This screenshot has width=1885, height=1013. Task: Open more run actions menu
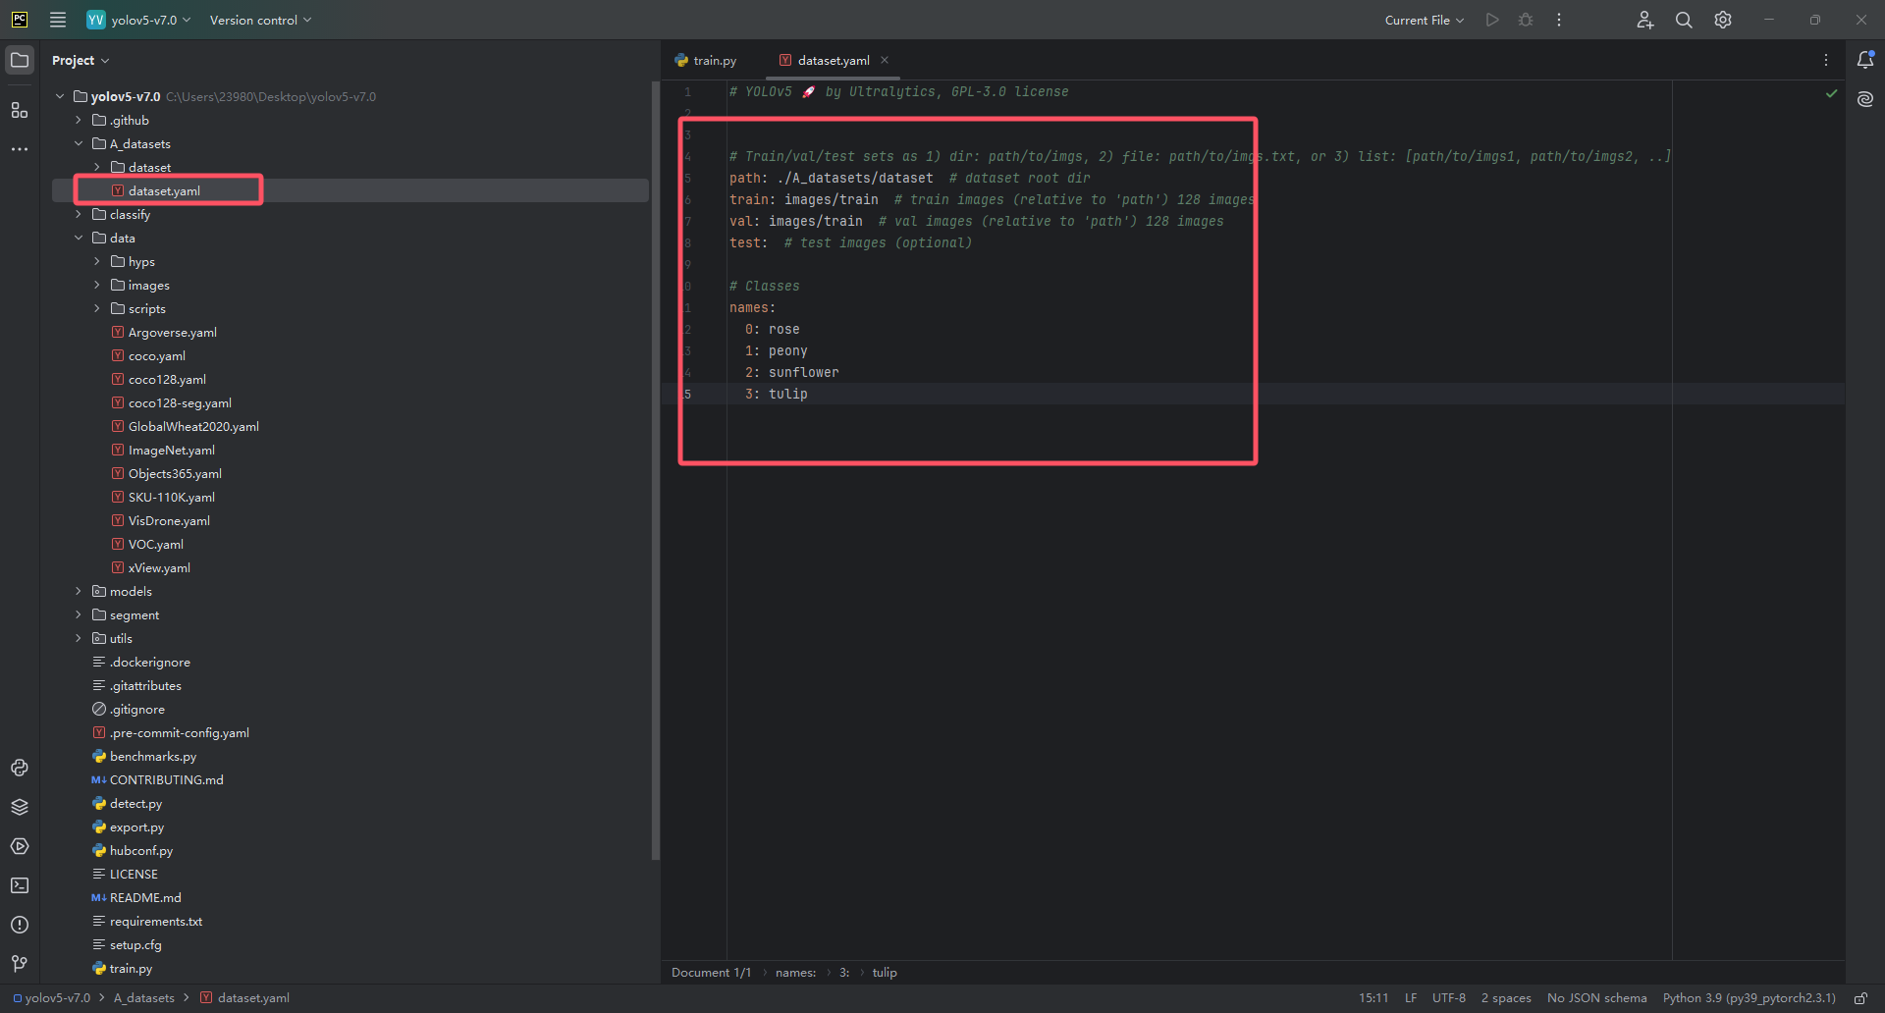[x=1559, y=20]
